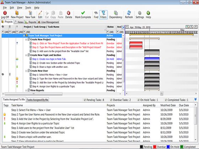Image resolution: width=199 pixels, height=149 pixels.
Task: Click the Overdue red legend swatch
Action: pyautogui.click(x=155, y=147)
